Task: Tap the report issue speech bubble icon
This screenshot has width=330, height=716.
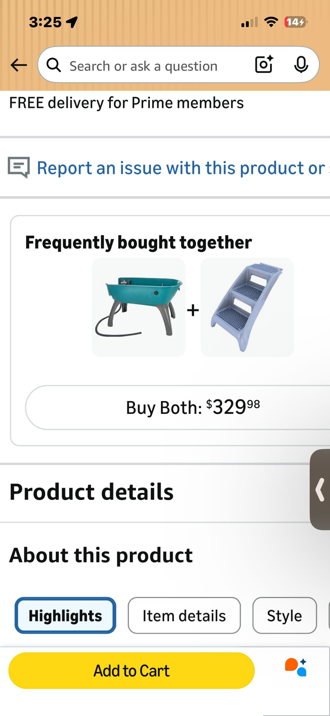Action: click(x=19, y=167)
